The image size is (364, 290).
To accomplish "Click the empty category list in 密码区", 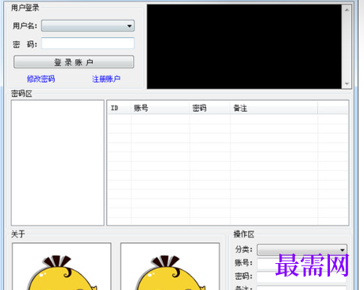I will click(58, 162).
